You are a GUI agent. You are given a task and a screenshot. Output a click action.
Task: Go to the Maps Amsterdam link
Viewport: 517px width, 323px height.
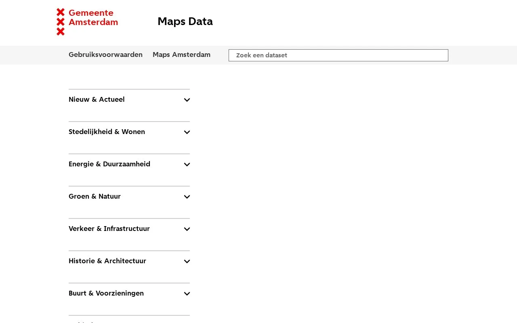(x=181, y=55)
